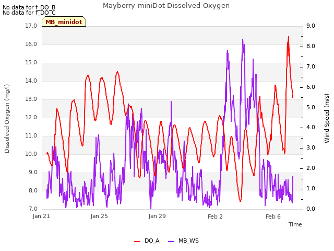The image size is (334, 251).
Task: Click the 2.0 wind speed axis value
Action: tap(311, 168)
